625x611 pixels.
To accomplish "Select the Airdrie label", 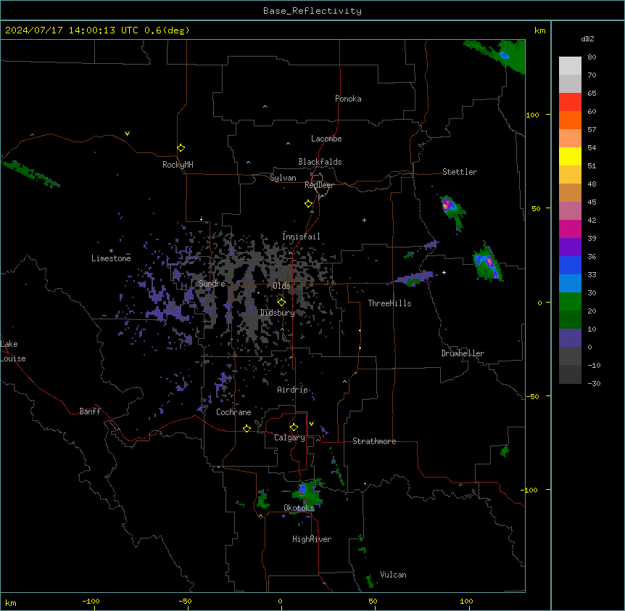I will [x=293, y=390].
